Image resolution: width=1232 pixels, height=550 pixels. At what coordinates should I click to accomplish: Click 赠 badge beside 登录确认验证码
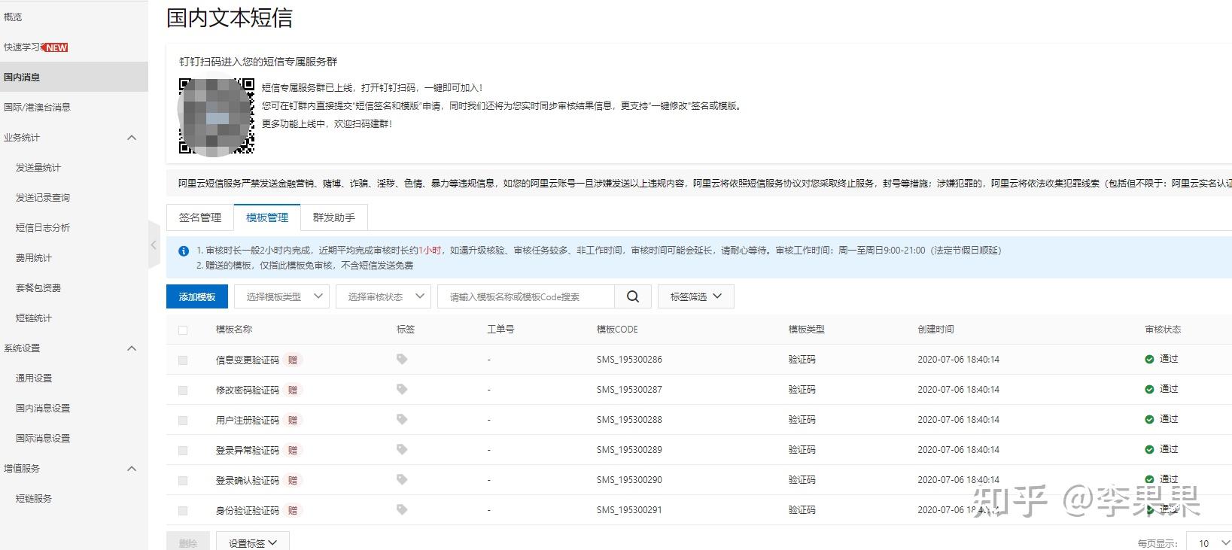[293, 480]
